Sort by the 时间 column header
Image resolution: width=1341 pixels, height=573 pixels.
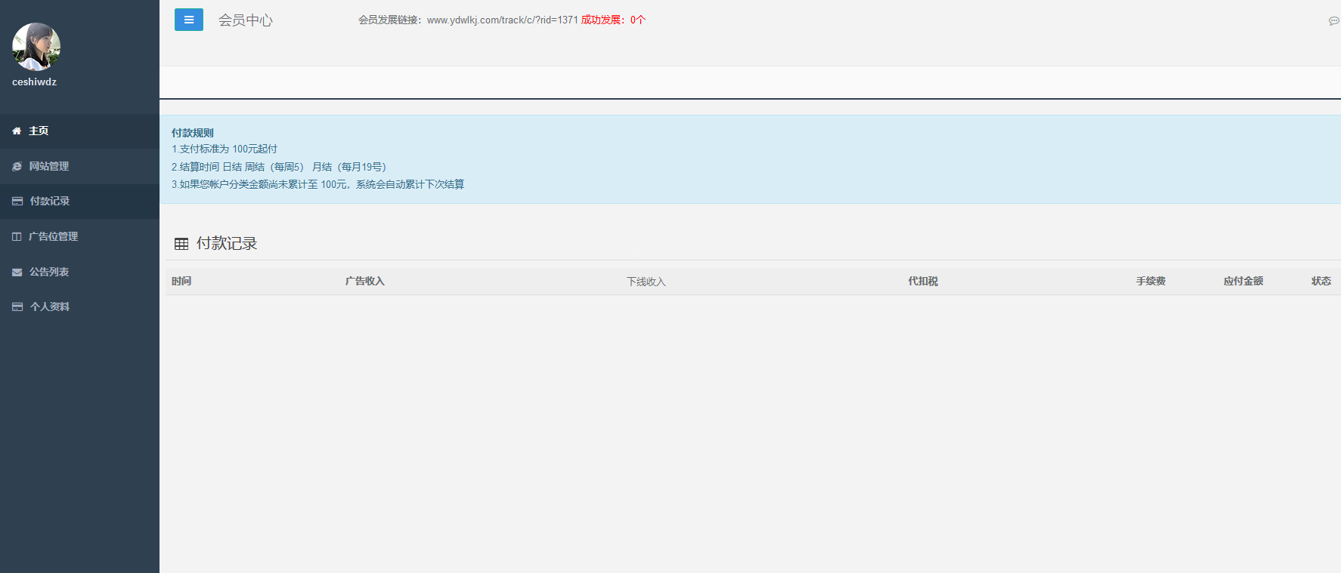point(181,282)
